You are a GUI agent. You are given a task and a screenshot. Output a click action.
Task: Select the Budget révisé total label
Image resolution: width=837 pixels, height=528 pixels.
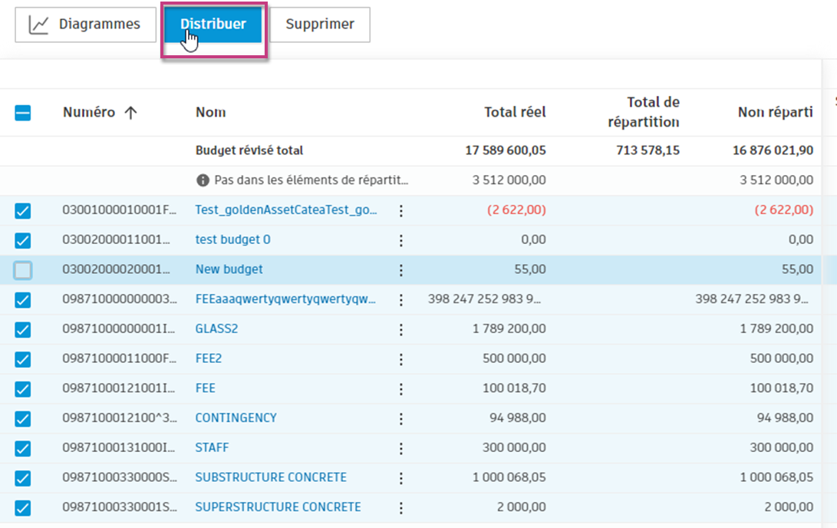(249, 150)
